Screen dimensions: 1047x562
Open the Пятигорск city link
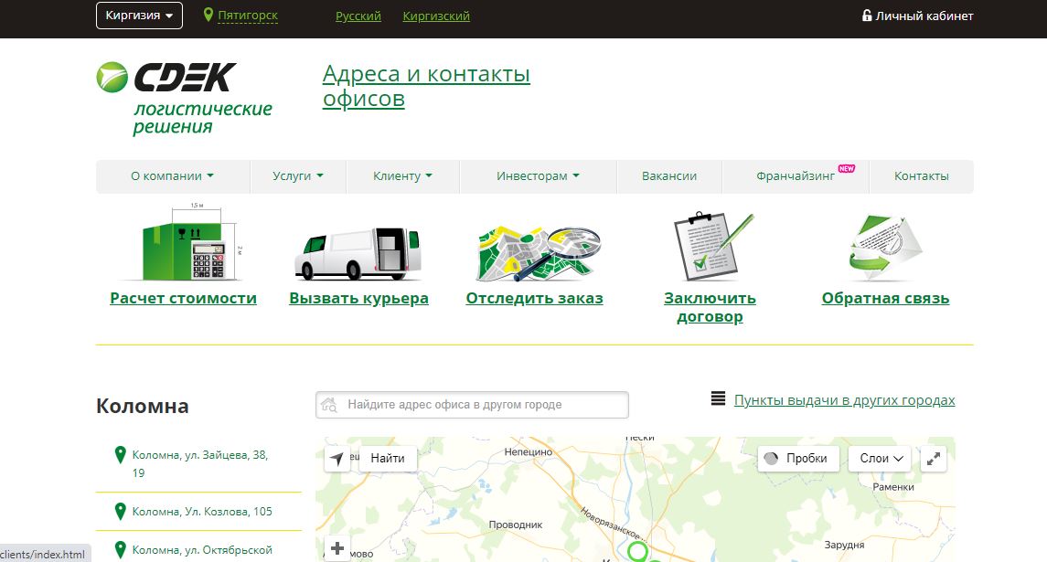(x=248, y=16)
